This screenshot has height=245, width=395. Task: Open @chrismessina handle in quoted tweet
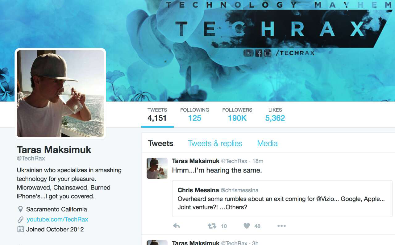(239, 190)
